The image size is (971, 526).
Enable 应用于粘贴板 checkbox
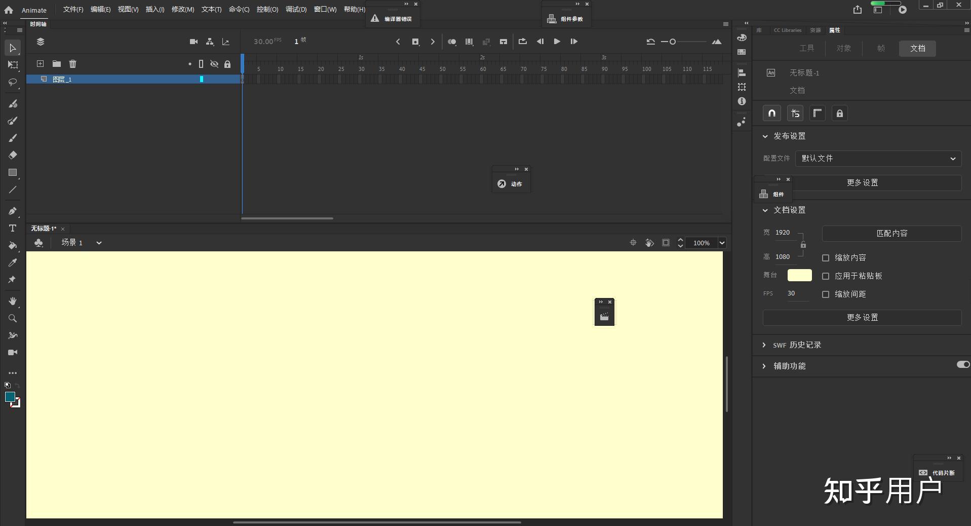coord(826,276)
